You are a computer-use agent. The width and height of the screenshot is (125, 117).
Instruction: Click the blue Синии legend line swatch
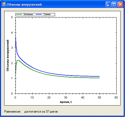click(39, 14)
